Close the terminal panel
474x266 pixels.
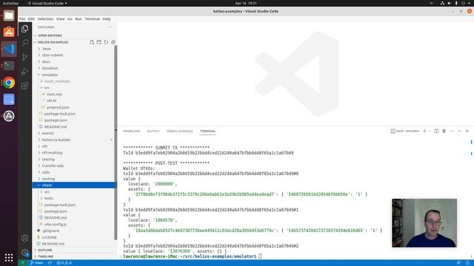click(x=467, y=132)
